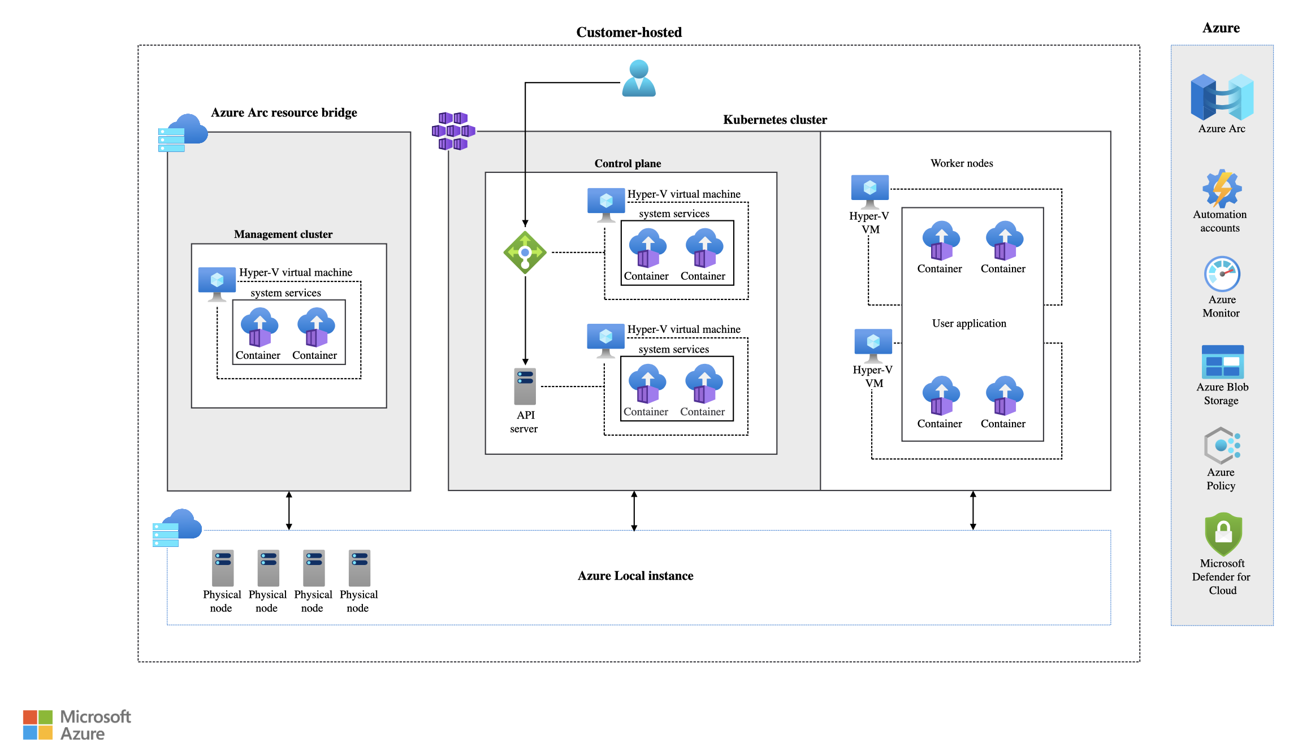The width and height of the screenshot is (1298, 756).
Task: Select the Azure Policy hexagon icon
Action: 1222,446
